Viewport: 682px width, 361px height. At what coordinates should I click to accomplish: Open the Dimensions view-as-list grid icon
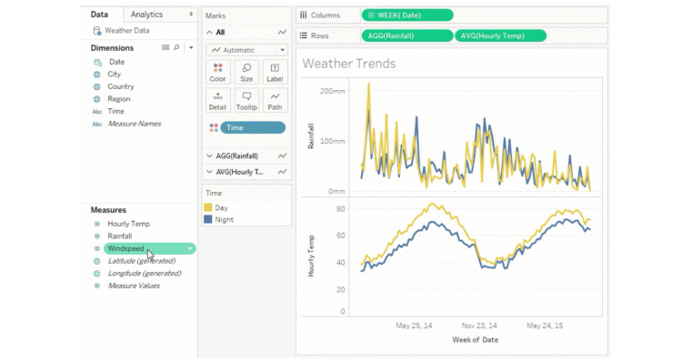165,47
